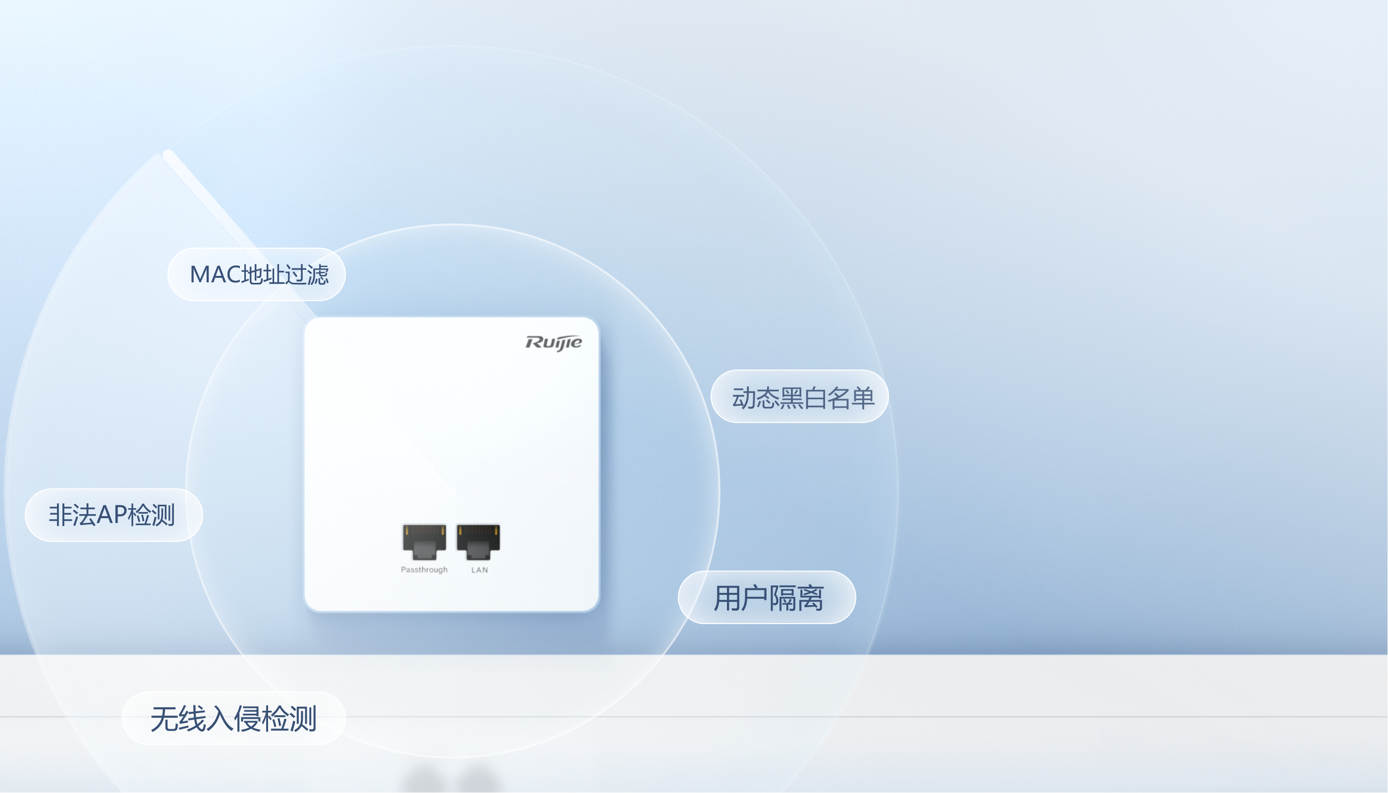Click the AP letters in the 非法AP检测 bubble
The height and width of the screenshot is (793, 1388).
111,515
